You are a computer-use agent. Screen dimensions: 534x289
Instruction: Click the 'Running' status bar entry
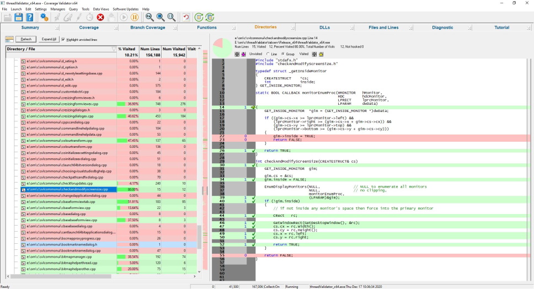pyautogui.click(x=291, y=287)
